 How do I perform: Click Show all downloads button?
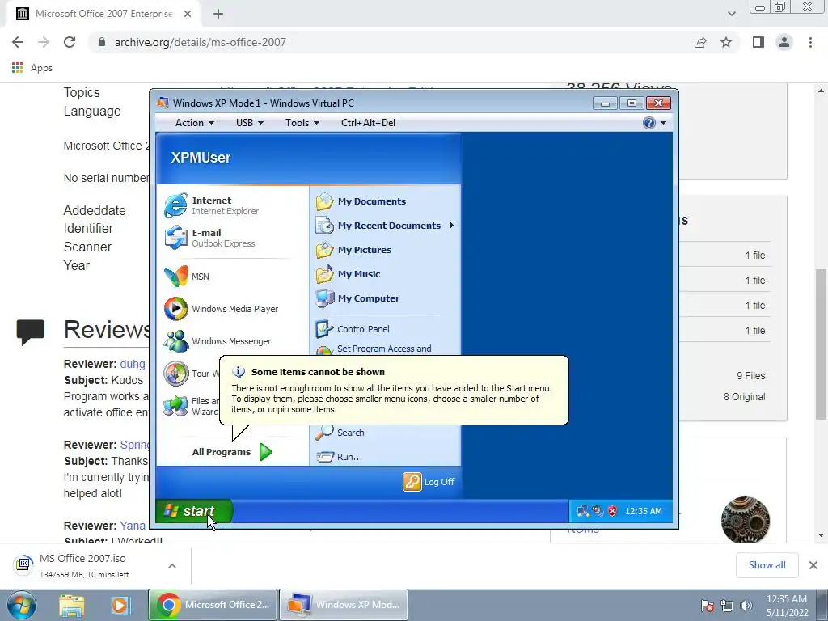[767, 565]
